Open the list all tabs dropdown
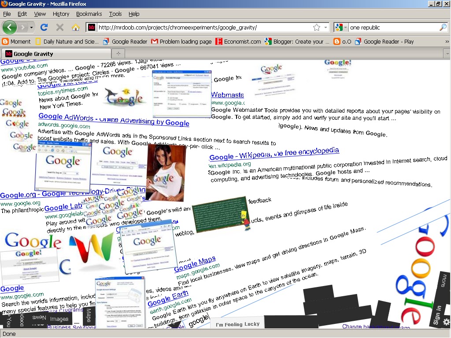 coord(447,54)
